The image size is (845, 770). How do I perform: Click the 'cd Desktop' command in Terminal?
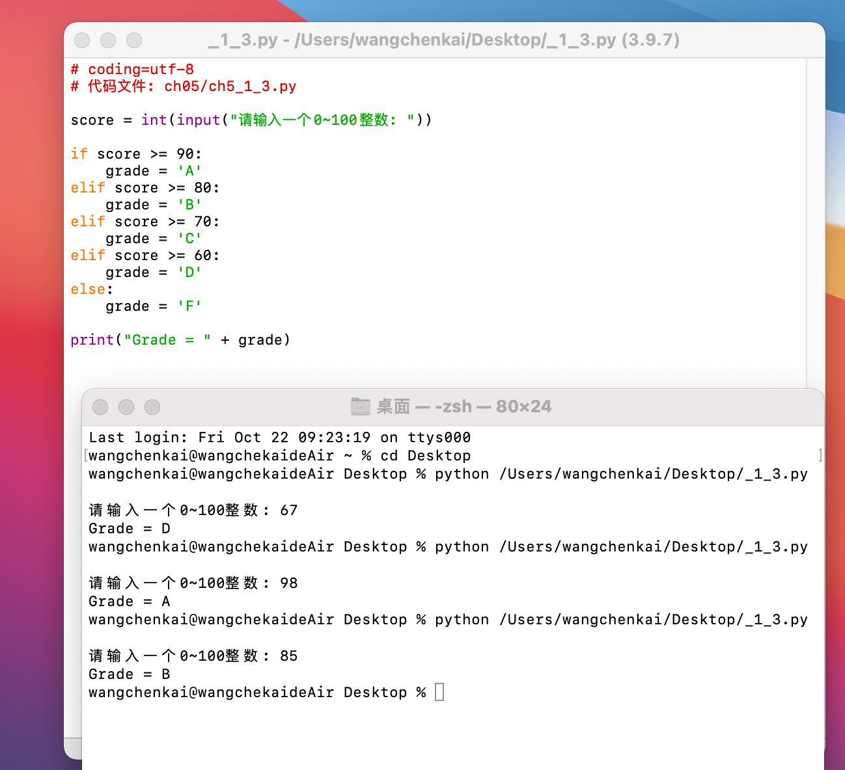click(426, 456)
